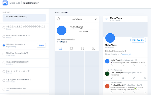Click into the Edit Text input field
Screen dimensions: 151x95
24,18
